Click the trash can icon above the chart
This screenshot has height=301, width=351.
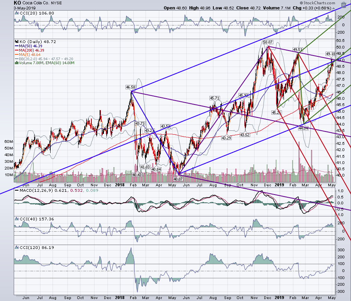coord(344,5)
